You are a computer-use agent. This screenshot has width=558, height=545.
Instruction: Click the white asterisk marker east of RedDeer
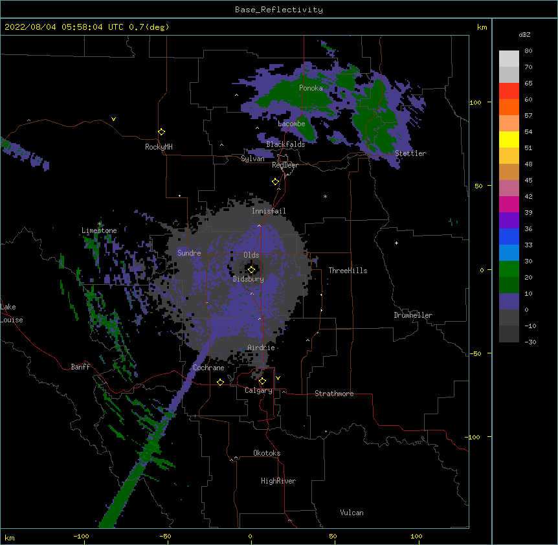tap(325, 196)
